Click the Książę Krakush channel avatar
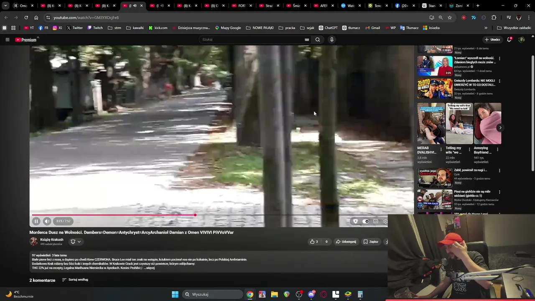This screenshot has height=301, width=535. coord(33,241)
